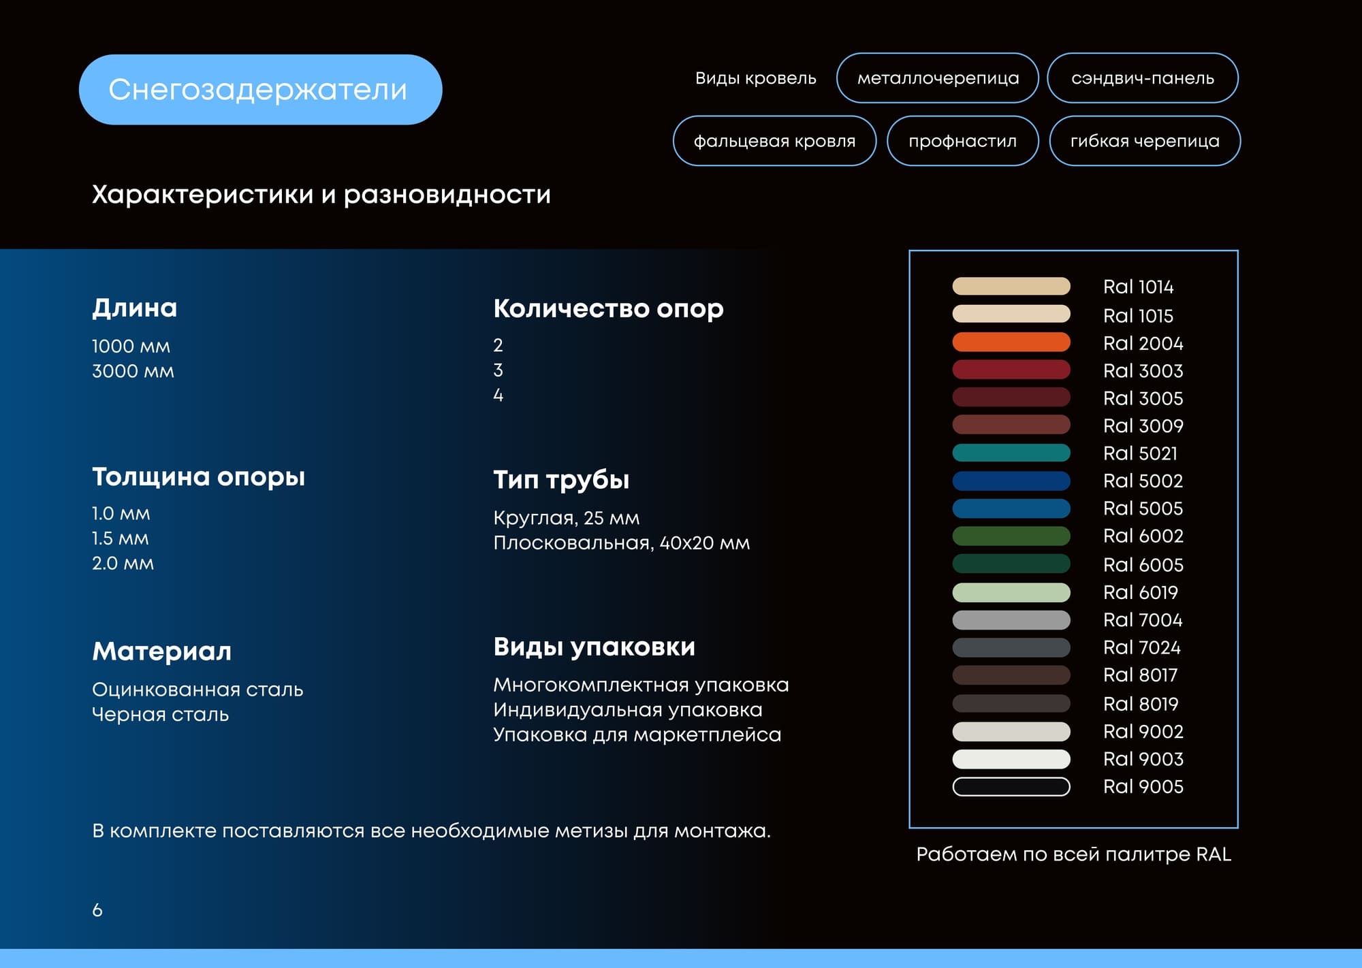Click the Ral 8017 label text

pyautogui.click(x=1141, y=675)
